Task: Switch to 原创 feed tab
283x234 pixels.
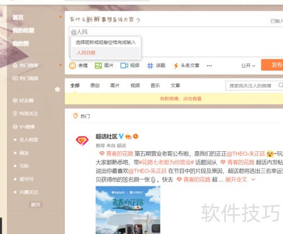Action: tap(95, 85)
